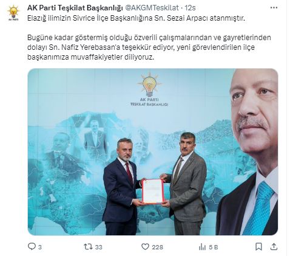Open the tweet via 12s timestamp
Image resolution: width=290 pixels, height=256 pixels.
(x=190, y=8)
